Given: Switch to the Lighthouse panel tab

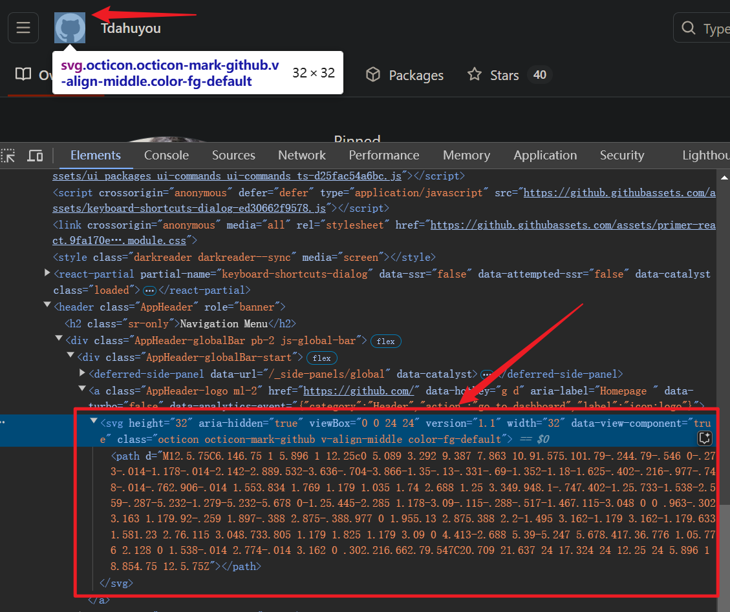Looking at the screenshot, I should [x=705, y=155].
